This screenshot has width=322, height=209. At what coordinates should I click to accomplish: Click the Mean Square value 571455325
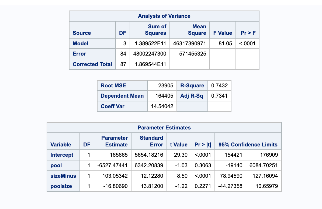point(193,54)
